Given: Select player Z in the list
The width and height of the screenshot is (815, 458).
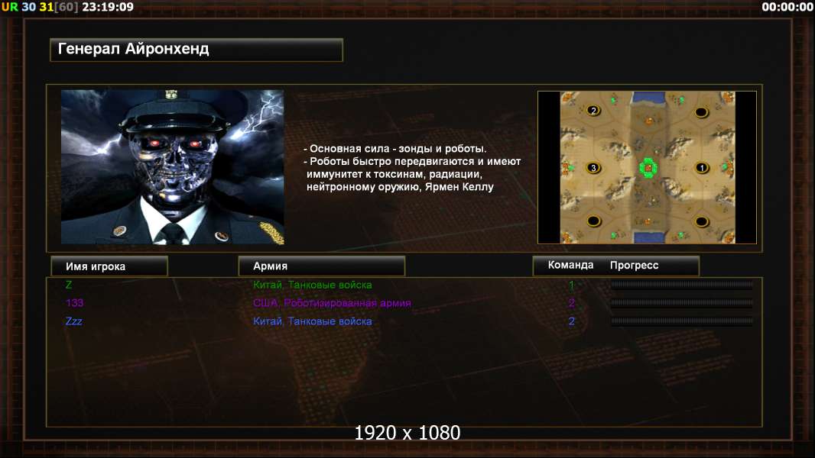Looking at the screenshot, I should click(x=69, y=285).
